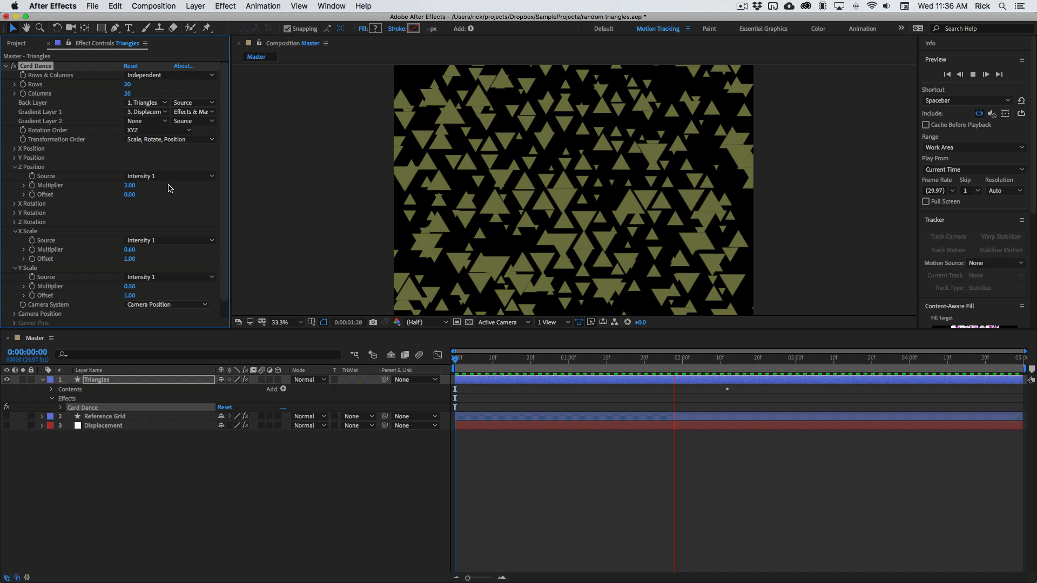1037x583 pixels.
Task: Reset the Card Dance effect
Action: click(131, 66)
